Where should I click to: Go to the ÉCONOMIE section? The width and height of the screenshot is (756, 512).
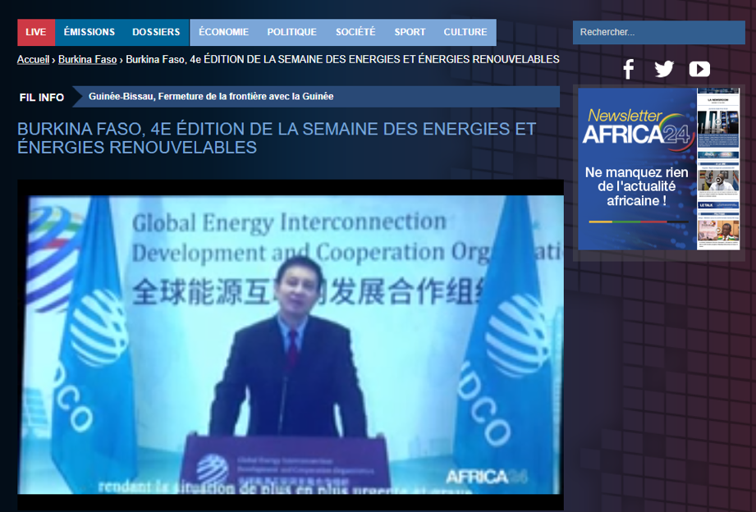[x=223, y=32]
